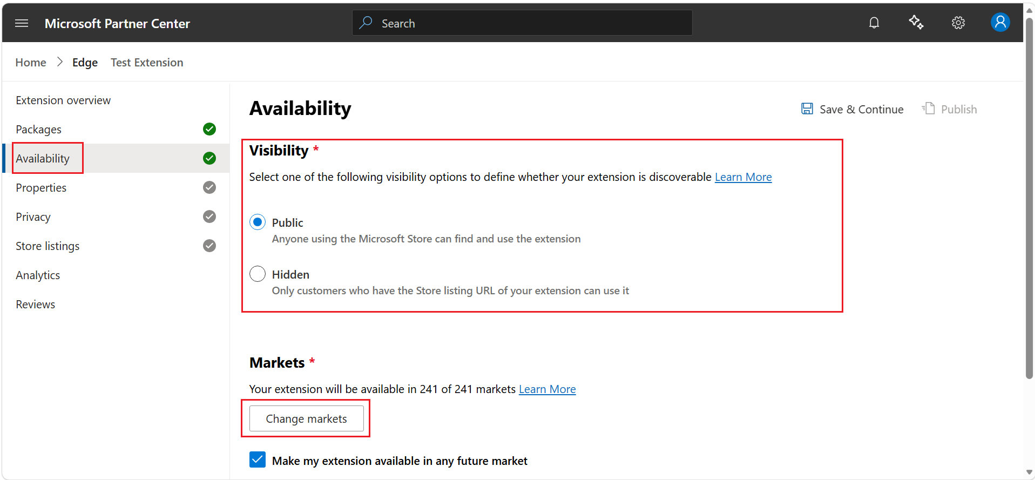Open the sparkle AI assistant icon
Screen dimensions: 1035x480
(916, 23)
